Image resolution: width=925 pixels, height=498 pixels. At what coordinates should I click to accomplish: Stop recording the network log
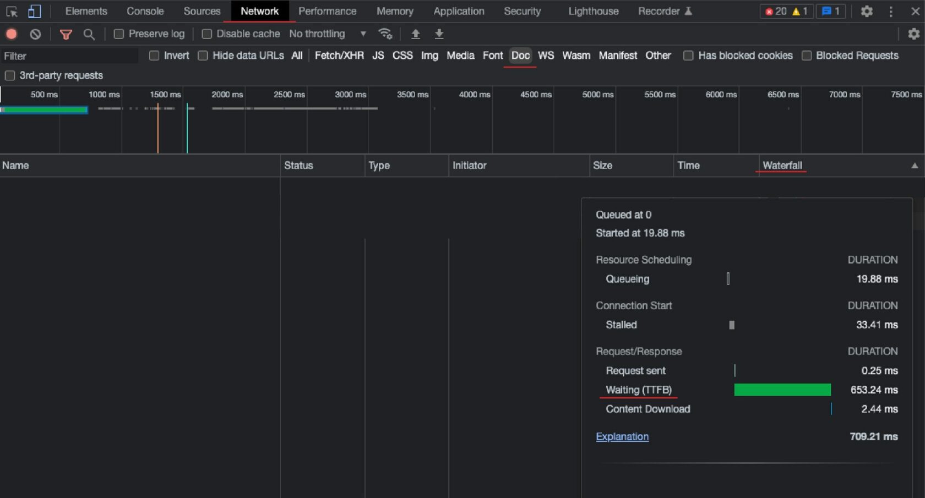click(12, 34)
